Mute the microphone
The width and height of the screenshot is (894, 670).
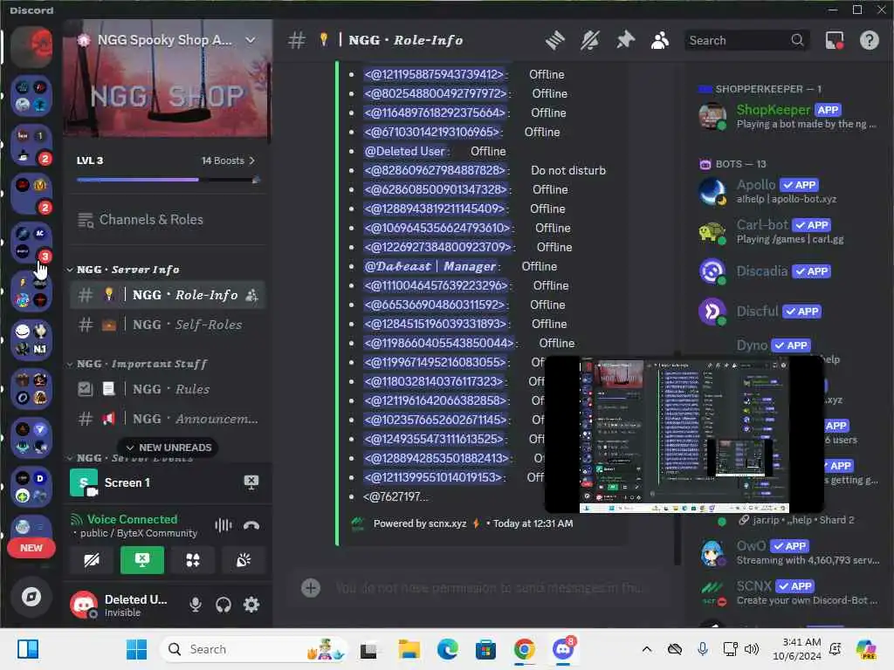coord(195,605)
